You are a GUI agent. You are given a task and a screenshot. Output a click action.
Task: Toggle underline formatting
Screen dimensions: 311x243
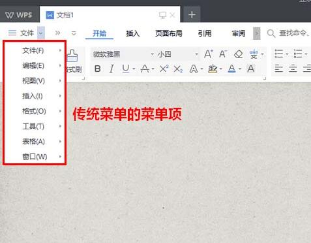tap(126, 69)
